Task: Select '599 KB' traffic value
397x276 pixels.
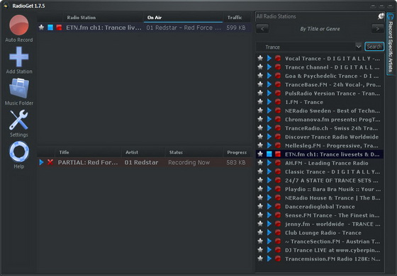Action: [235, 28]
